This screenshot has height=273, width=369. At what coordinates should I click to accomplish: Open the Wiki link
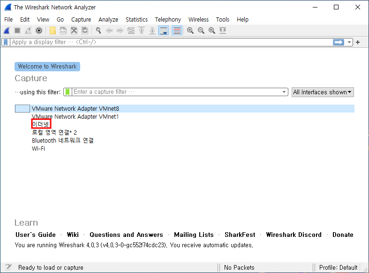[x=73, y=235]
